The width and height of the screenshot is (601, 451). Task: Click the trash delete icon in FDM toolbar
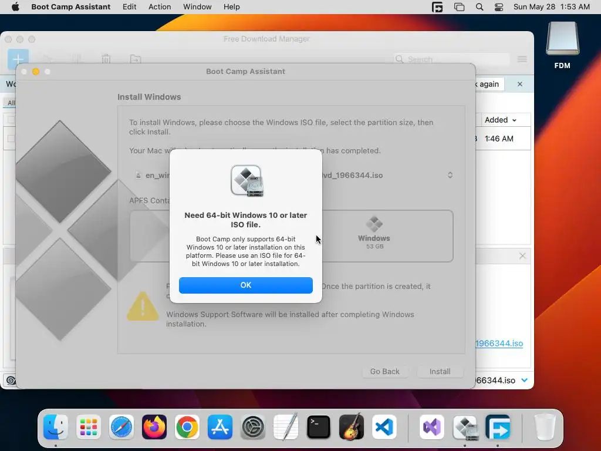pos(106,59)
